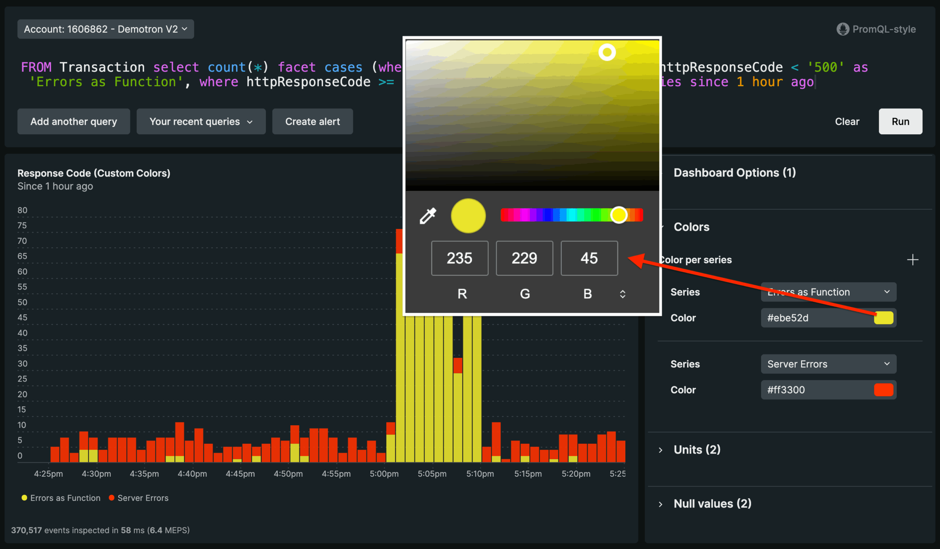Image resolution: width=940 pixels, height=549 pixels.
Task: Open Your recent queries dropdown
Action: click(x=201, y=121)
